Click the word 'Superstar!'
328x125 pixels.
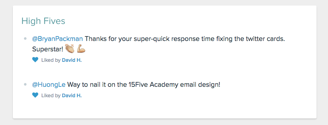48,49
